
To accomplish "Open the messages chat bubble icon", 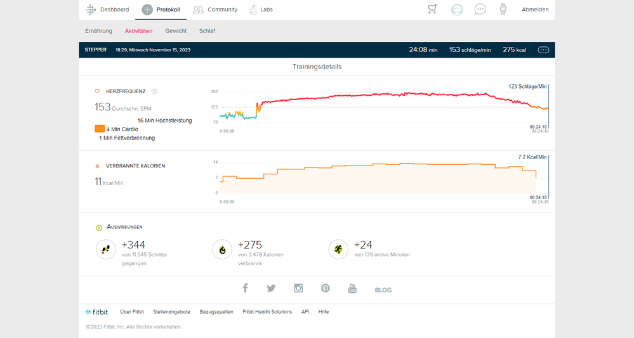I will [480, 9].
